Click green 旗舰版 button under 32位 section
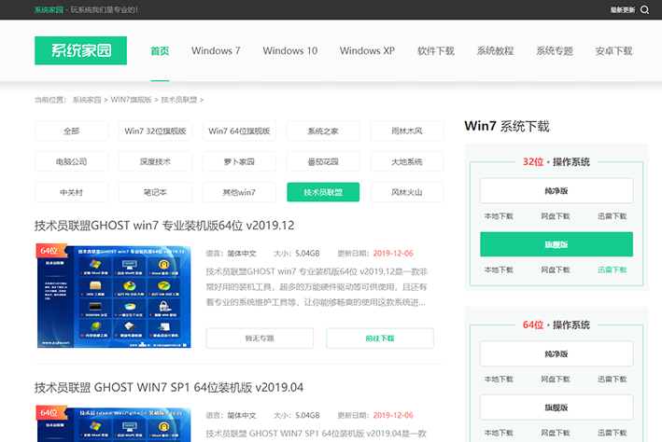The width and height of the screenshot is (662, 442). click(x=556, y=244)
